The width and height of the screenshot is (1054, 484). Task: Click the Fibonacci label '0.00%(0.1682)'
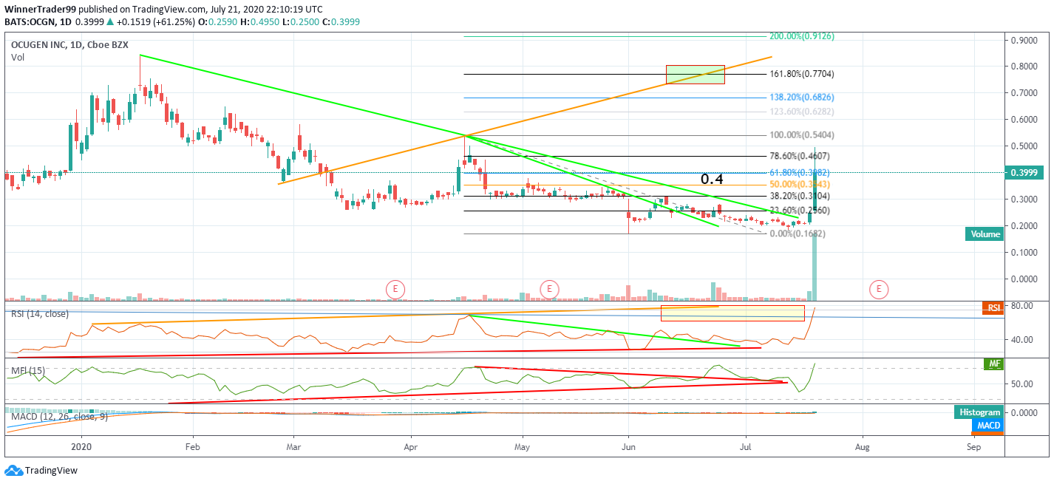(x=798, y=234)
